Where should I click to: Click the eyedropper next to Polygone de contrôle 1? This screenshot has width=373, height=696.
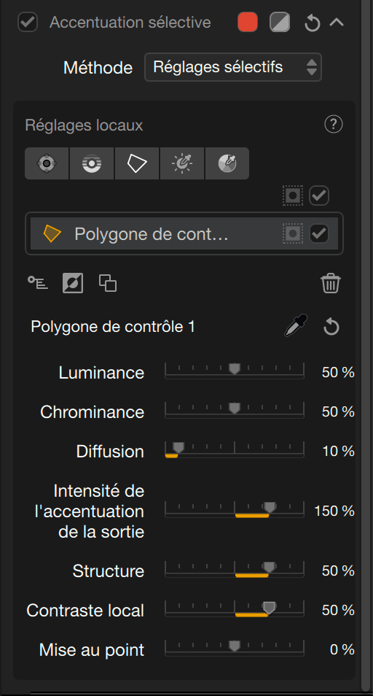[x=296, y=327]
